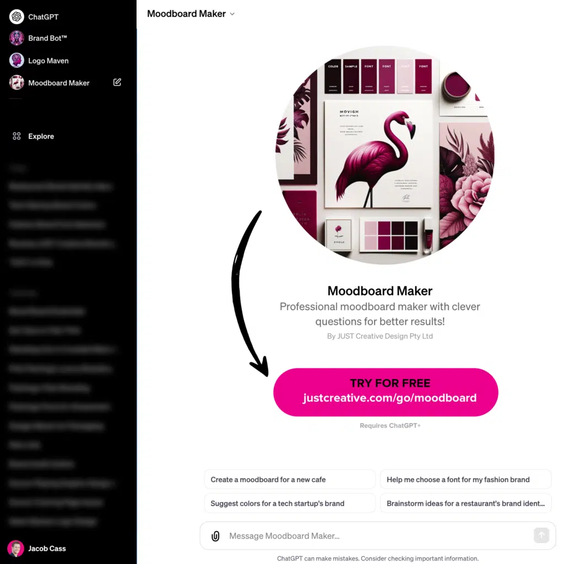The height and width of the screenshot is (564, 564).
Task: Click the Explore grid icon
Action: 17,137
